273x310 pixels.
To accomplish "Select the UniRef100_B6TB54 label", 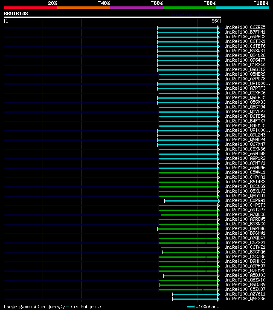I will (x=245, y=116).
